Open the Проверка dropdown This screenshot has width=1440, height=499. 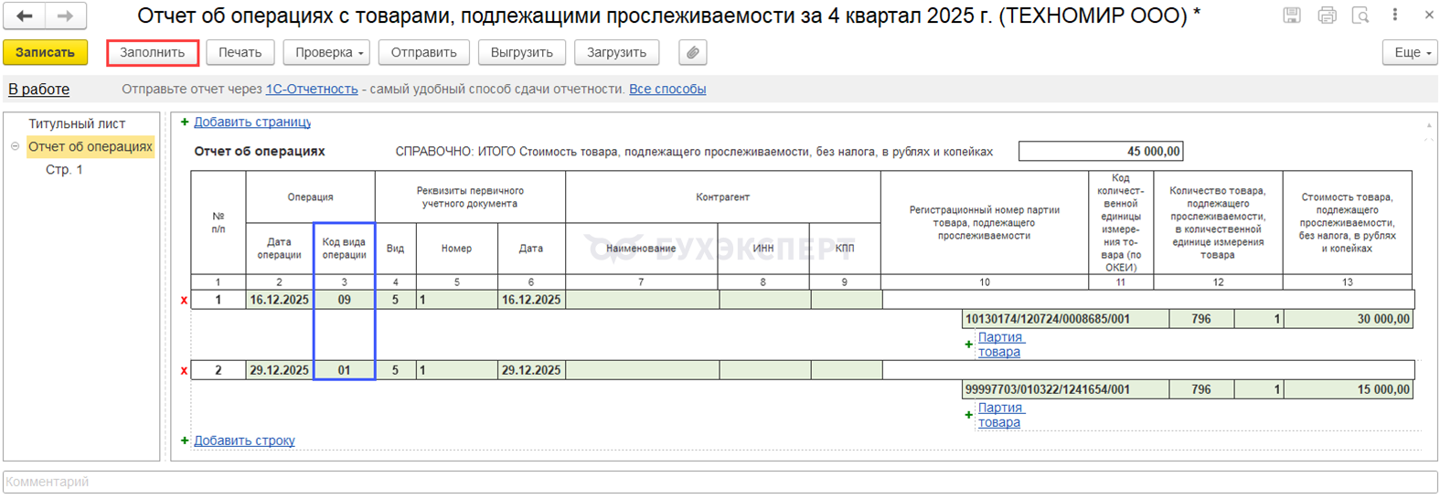[x=329, y=53]
